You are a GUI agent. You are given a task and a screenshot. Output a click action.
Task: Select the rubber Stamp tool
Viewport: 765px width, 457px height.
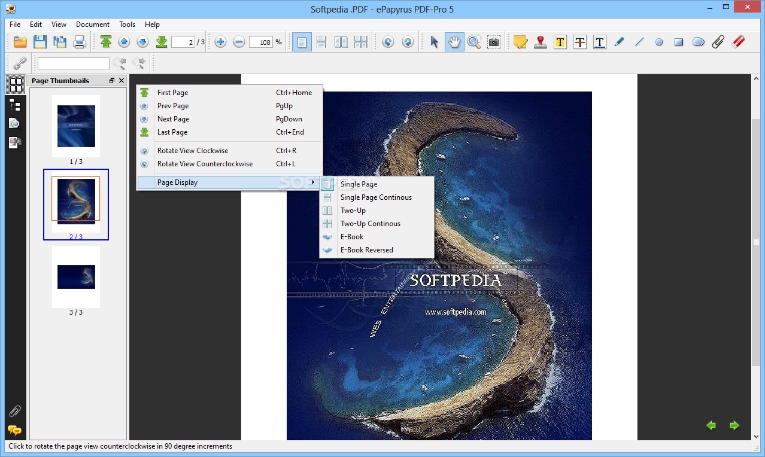point(541,42)
